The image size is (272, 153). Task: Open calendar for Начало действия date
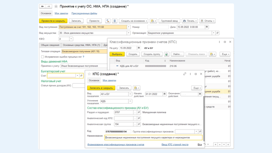tap(165, 94)
